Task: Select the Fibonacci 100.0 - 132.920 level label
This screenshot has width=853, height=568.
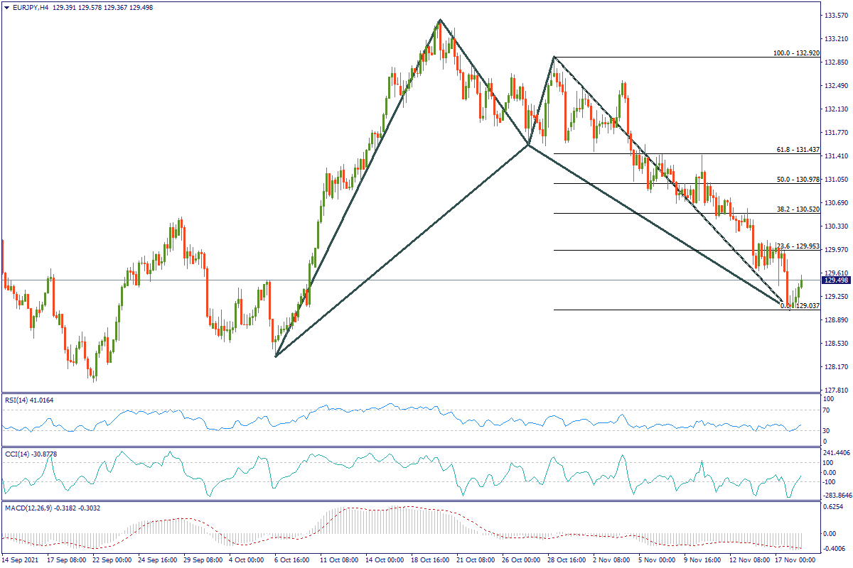Action: 797,53
